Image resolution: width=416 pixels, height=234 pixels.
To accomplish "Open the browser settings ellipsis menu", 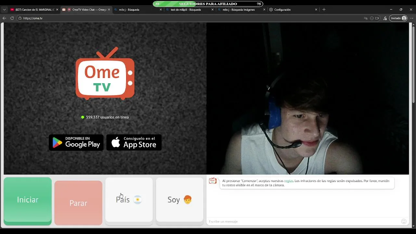I will [x=411, y=18].
